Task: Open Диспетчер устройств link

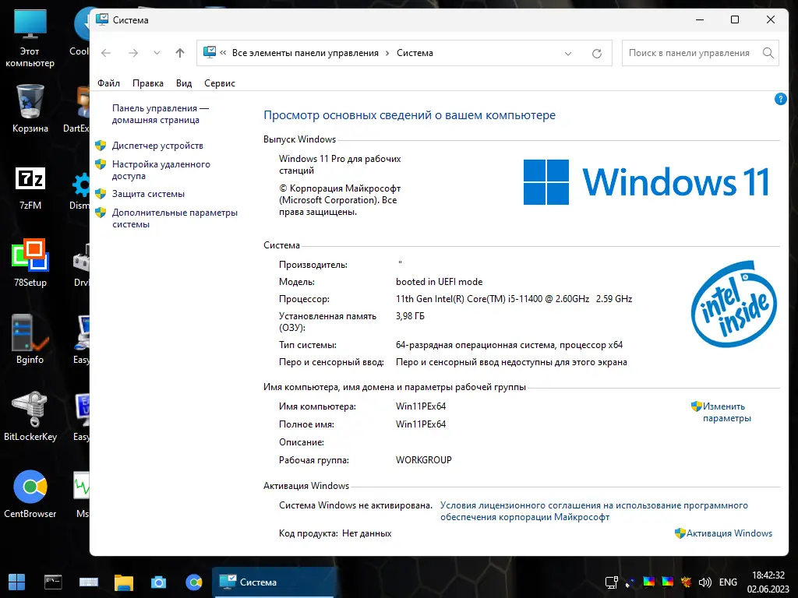Action: pos(157,146)
